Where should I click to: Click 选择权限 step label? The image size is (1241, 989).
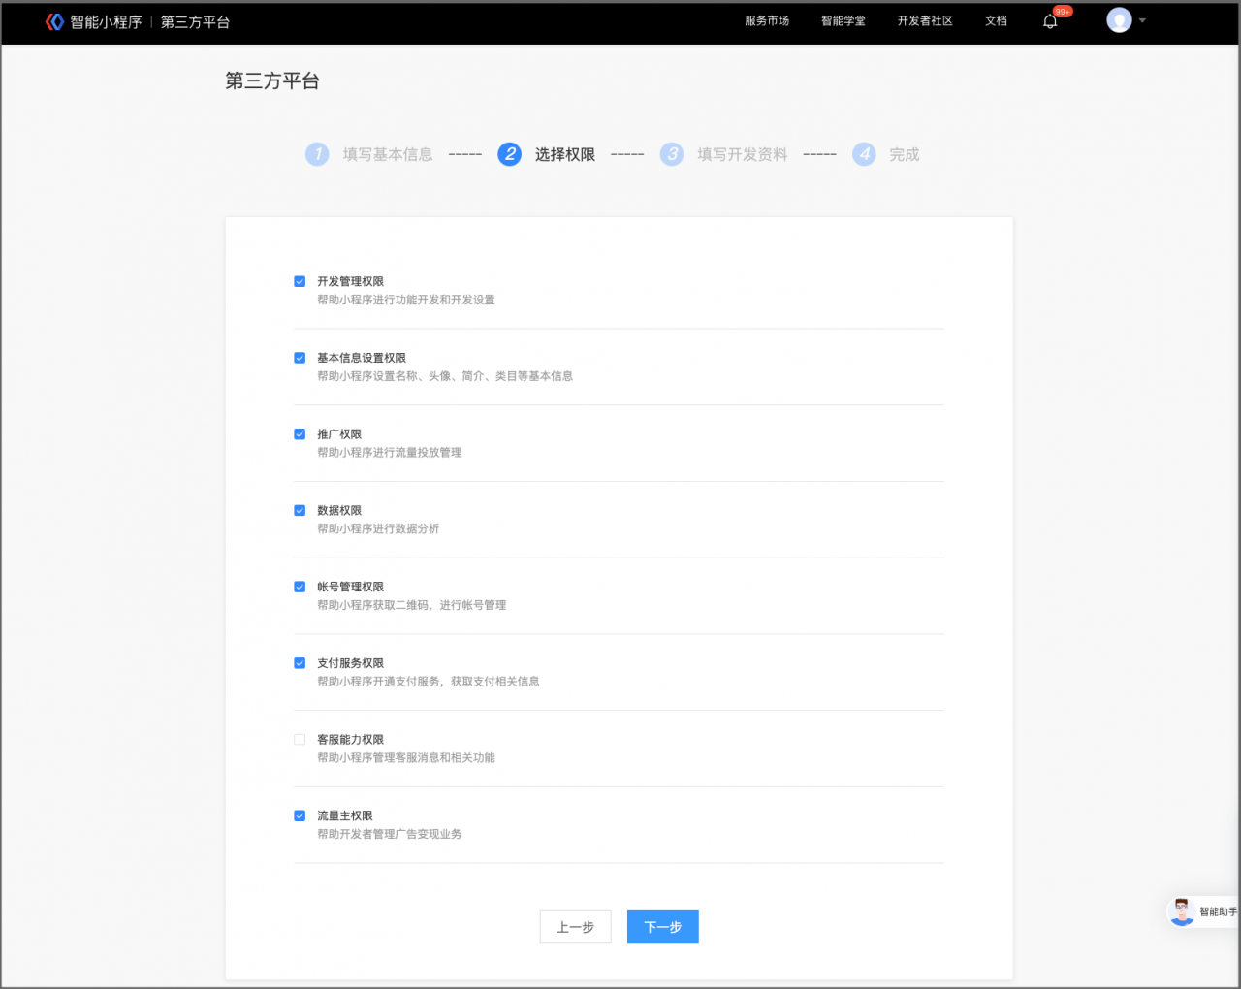coord(565,155)
